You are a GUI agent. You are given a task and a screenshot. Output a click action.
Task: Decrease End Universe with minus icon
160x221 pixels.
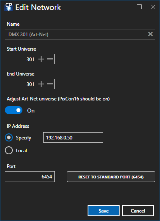pyautogui.click(x=50, y=84)
